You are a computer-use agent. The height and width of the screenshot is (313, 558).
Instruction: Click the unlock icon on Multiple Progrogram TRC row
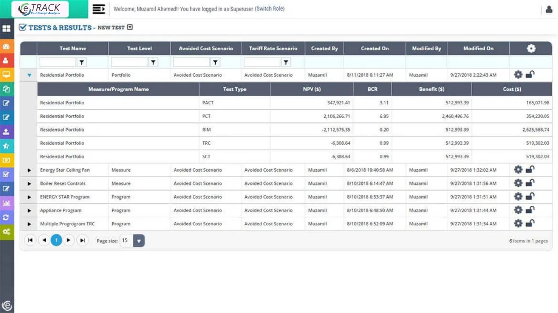pyautogui.click(x=529, y=223)
